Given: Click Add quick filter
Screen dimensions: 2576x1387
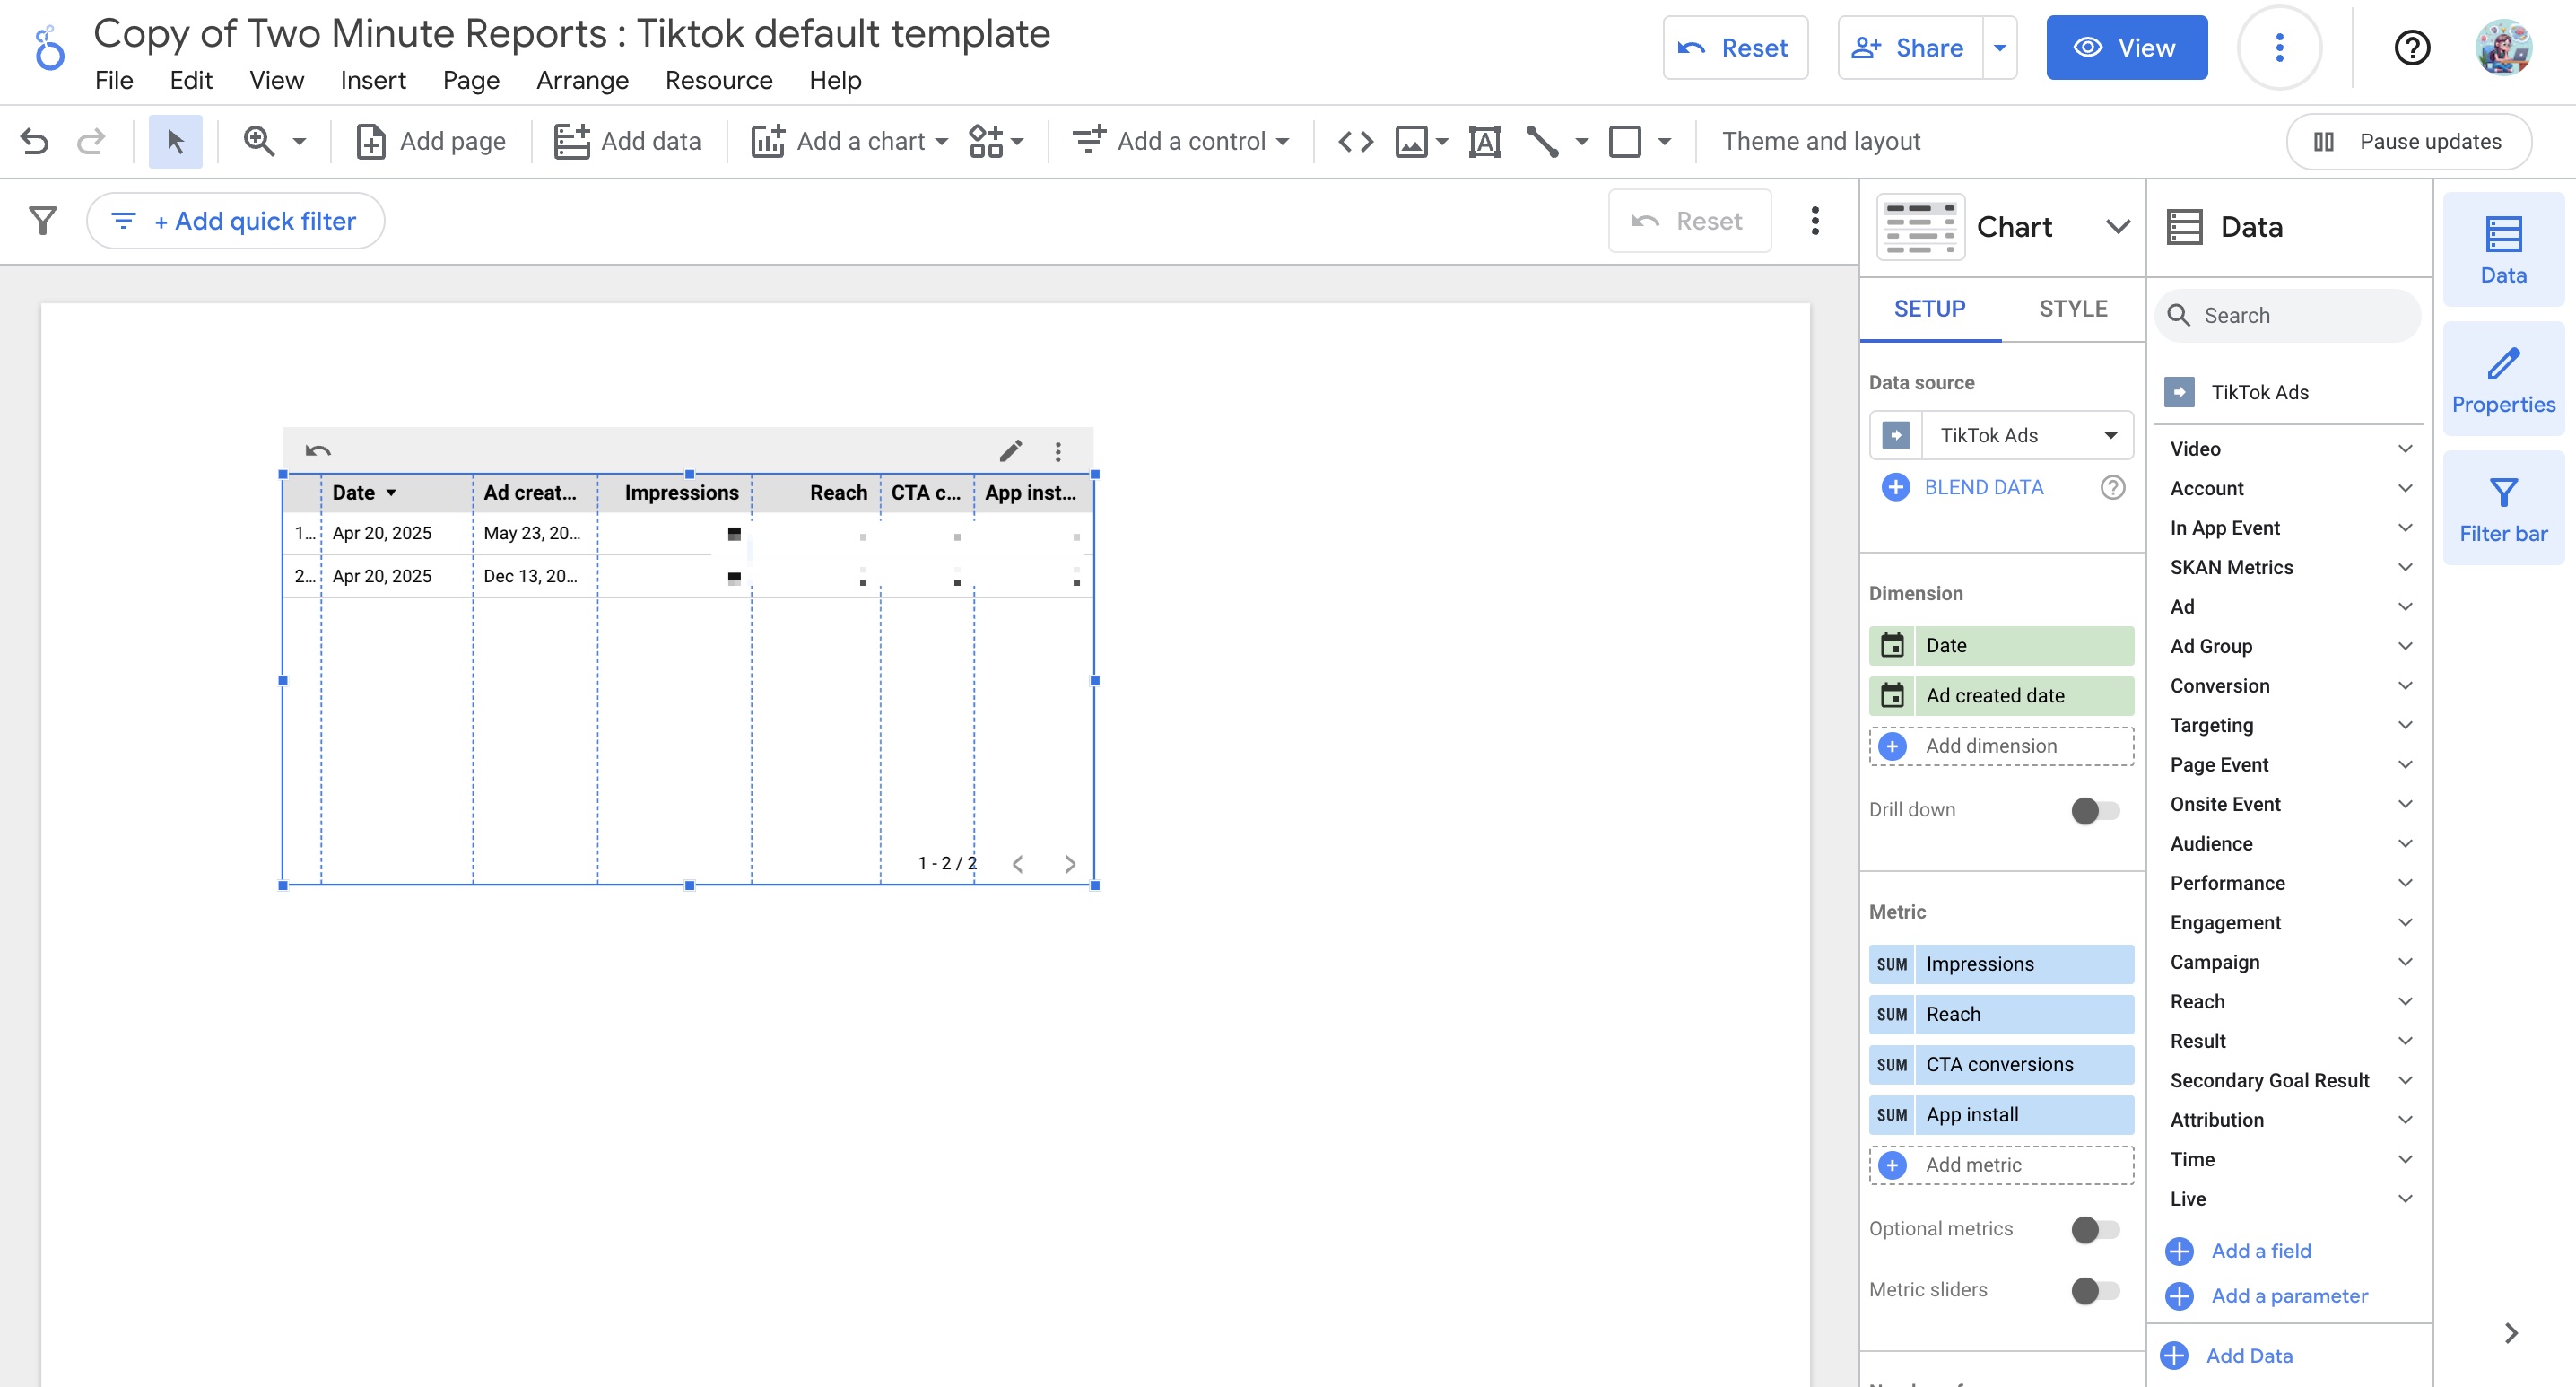Looking at the screenshot, I should 236,221.
